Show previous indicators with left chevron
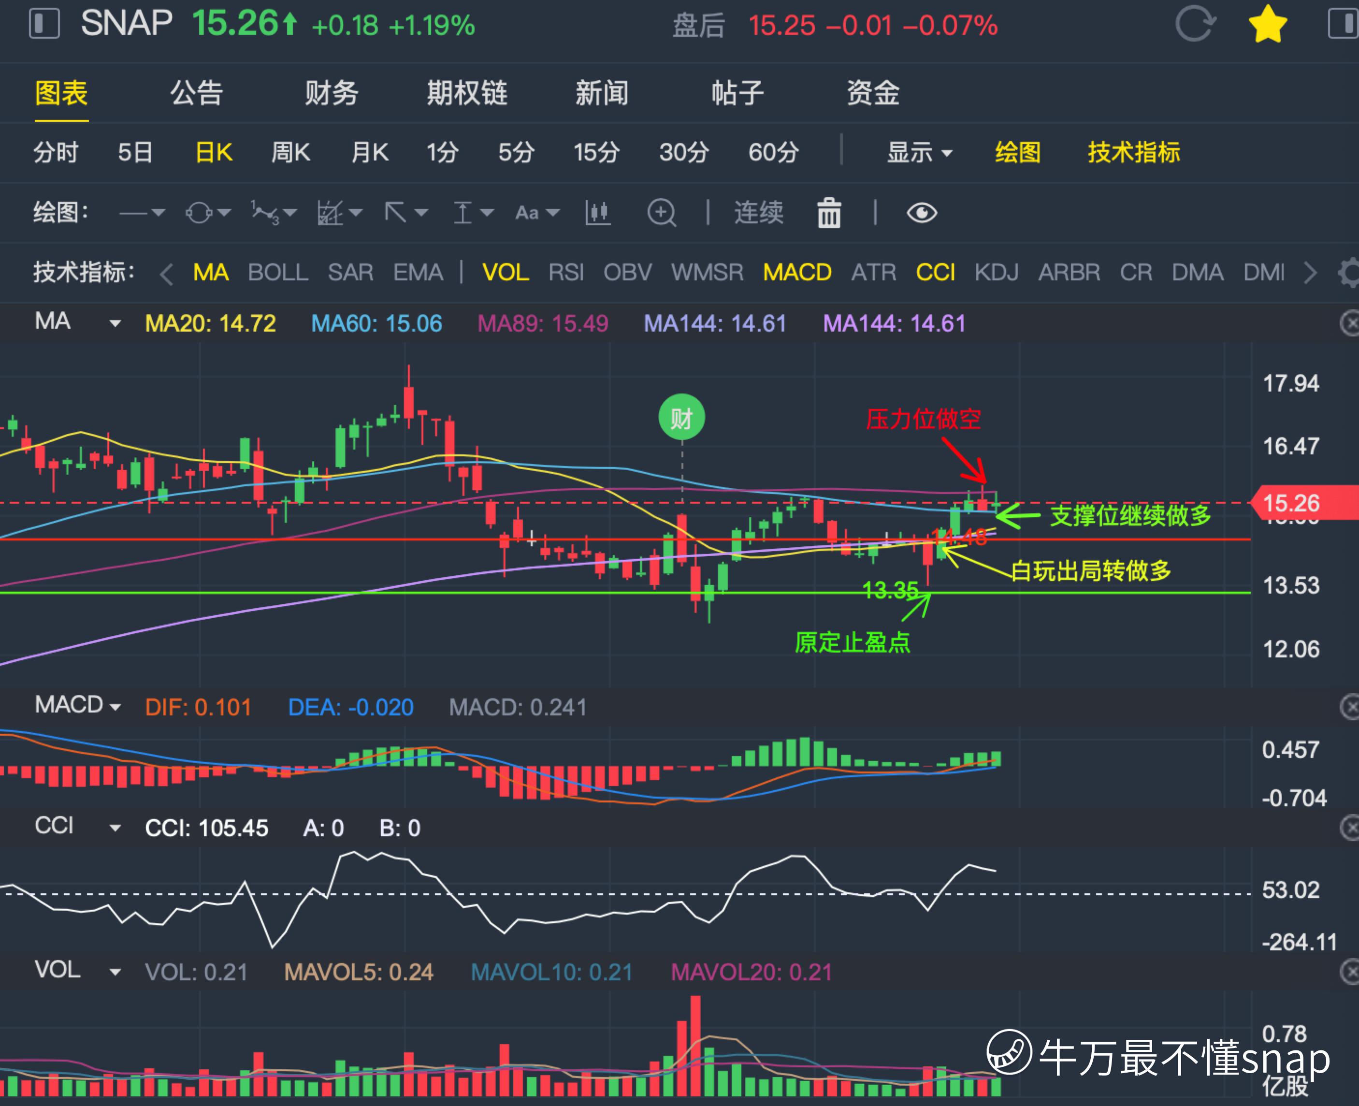 point(167,273)
